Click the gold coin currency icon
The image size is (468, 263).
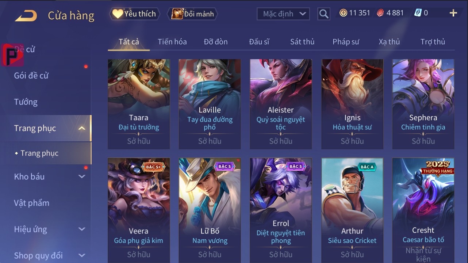(343, 13)
